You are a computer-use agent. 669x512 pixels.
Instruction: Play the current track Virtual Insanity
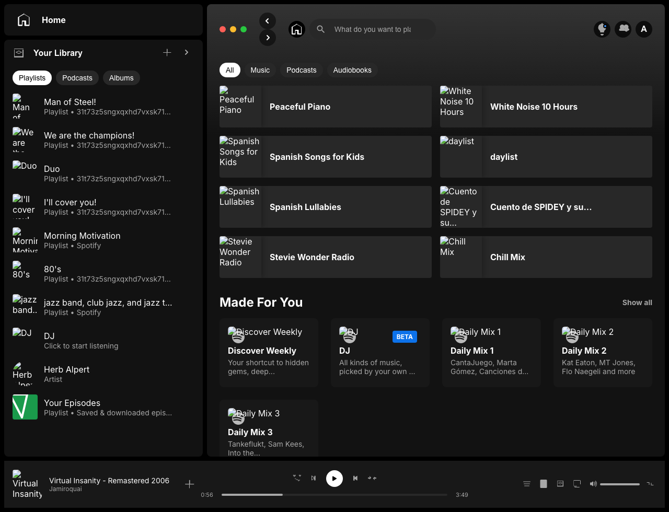coord(334,478)
